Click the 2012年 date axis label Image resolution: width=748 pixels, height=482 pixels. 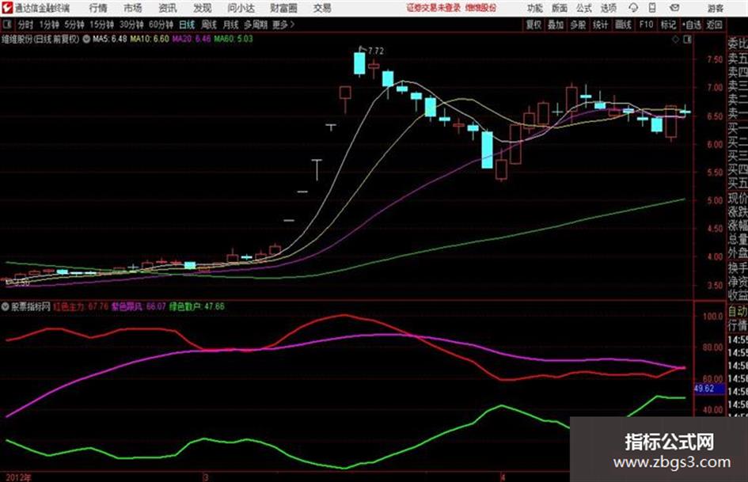pyautogui.click(x=19, y=477)
